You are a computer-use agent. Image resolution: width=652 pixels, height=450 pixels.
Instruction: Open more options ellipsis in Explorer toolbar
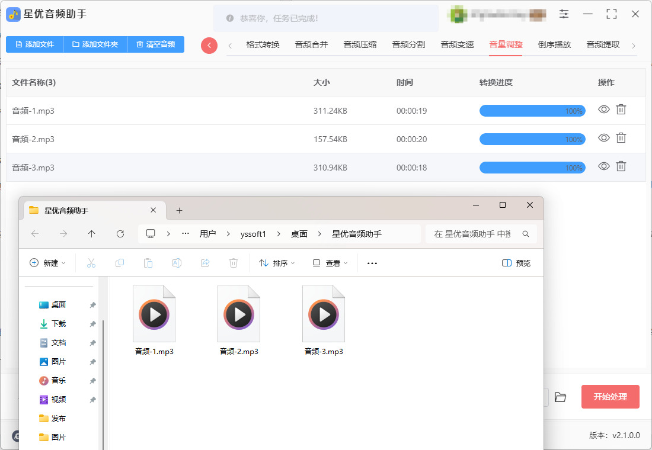372,263
